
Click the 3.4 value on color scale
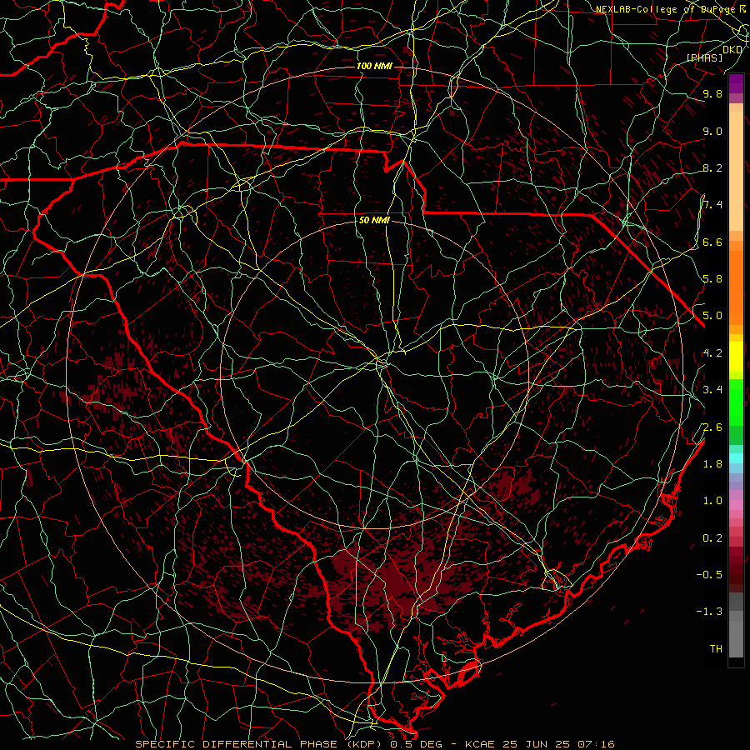point(712,389)
